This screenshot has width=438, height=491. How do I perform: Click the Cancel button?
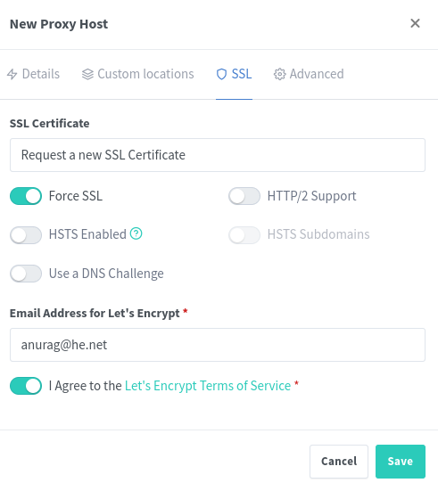point(339,462)
